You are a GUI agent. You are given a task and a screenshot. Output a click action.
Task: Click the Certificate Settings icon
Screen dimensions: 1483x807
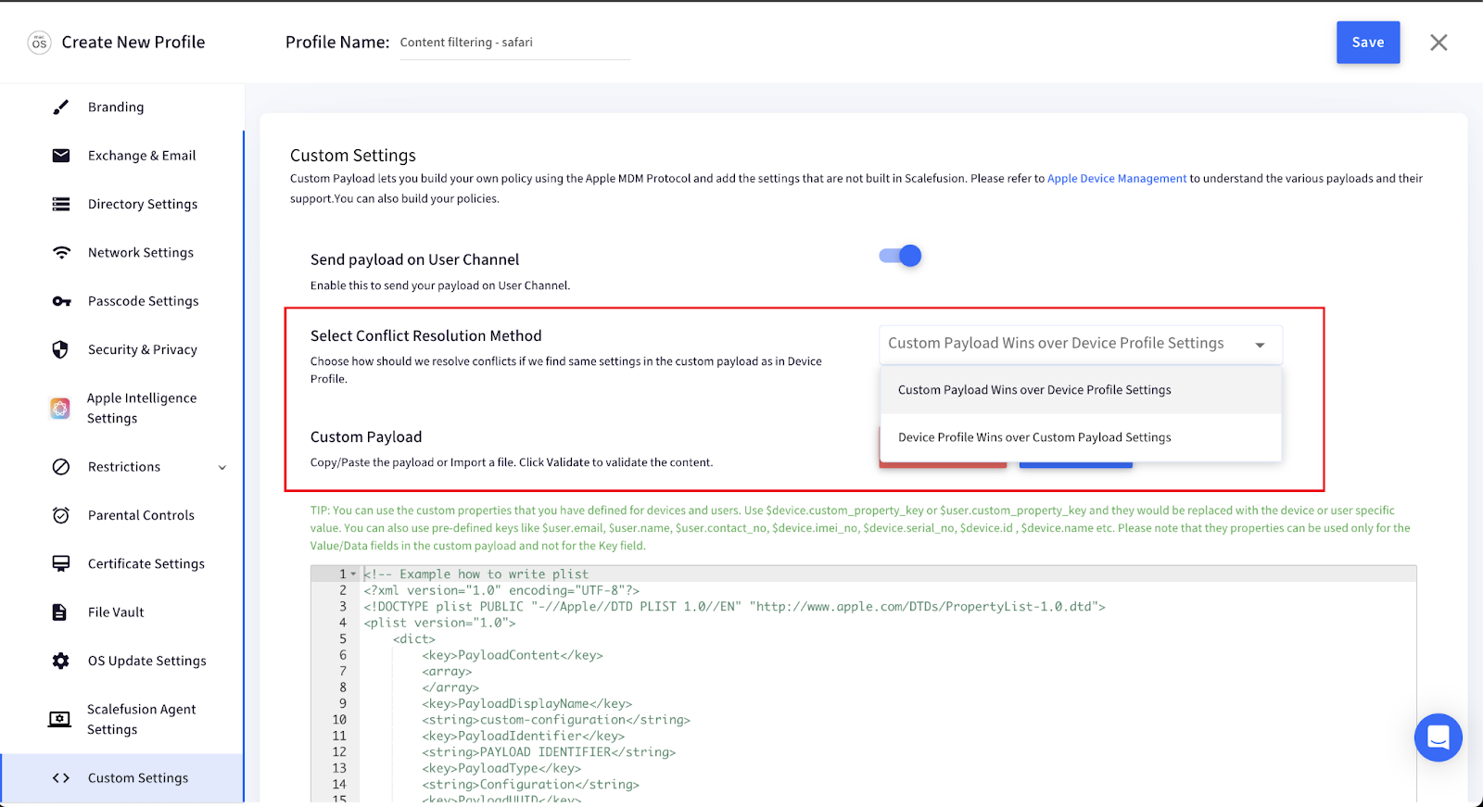pyautogui.click(x=61, y=563)
